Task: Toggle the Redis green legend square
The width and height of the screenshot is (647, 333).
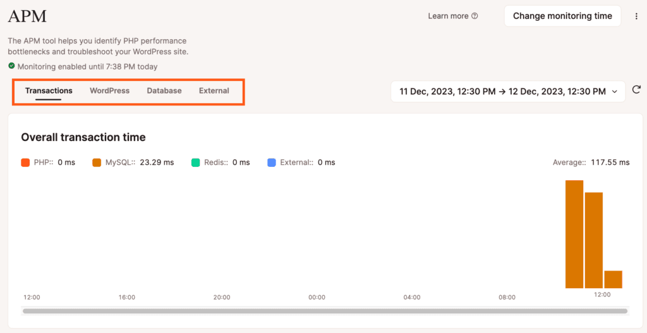Action: coord(196,162)
